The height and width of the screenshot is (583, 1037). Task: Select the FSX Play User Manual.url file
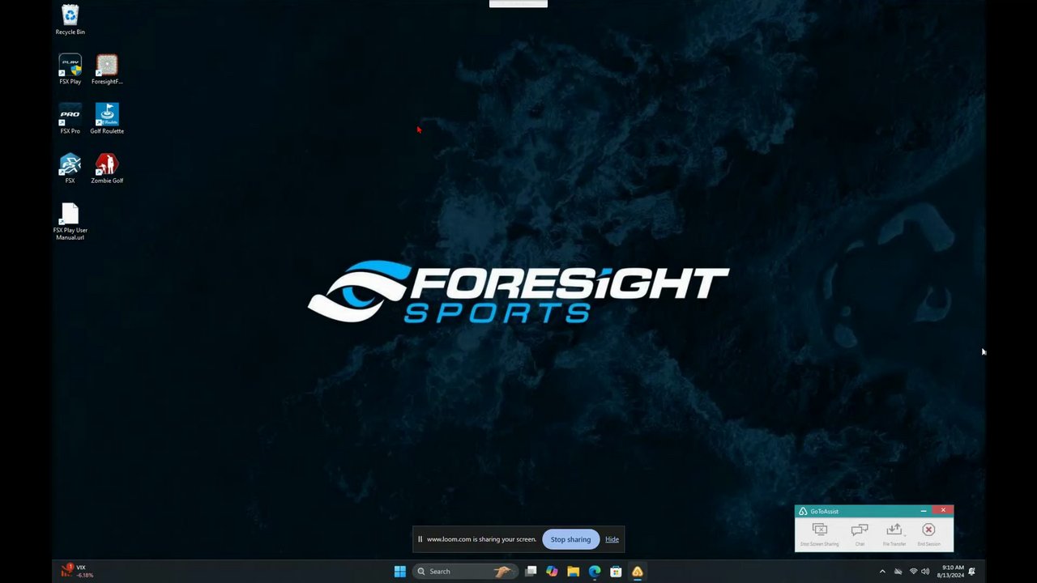tap(70, 221)
